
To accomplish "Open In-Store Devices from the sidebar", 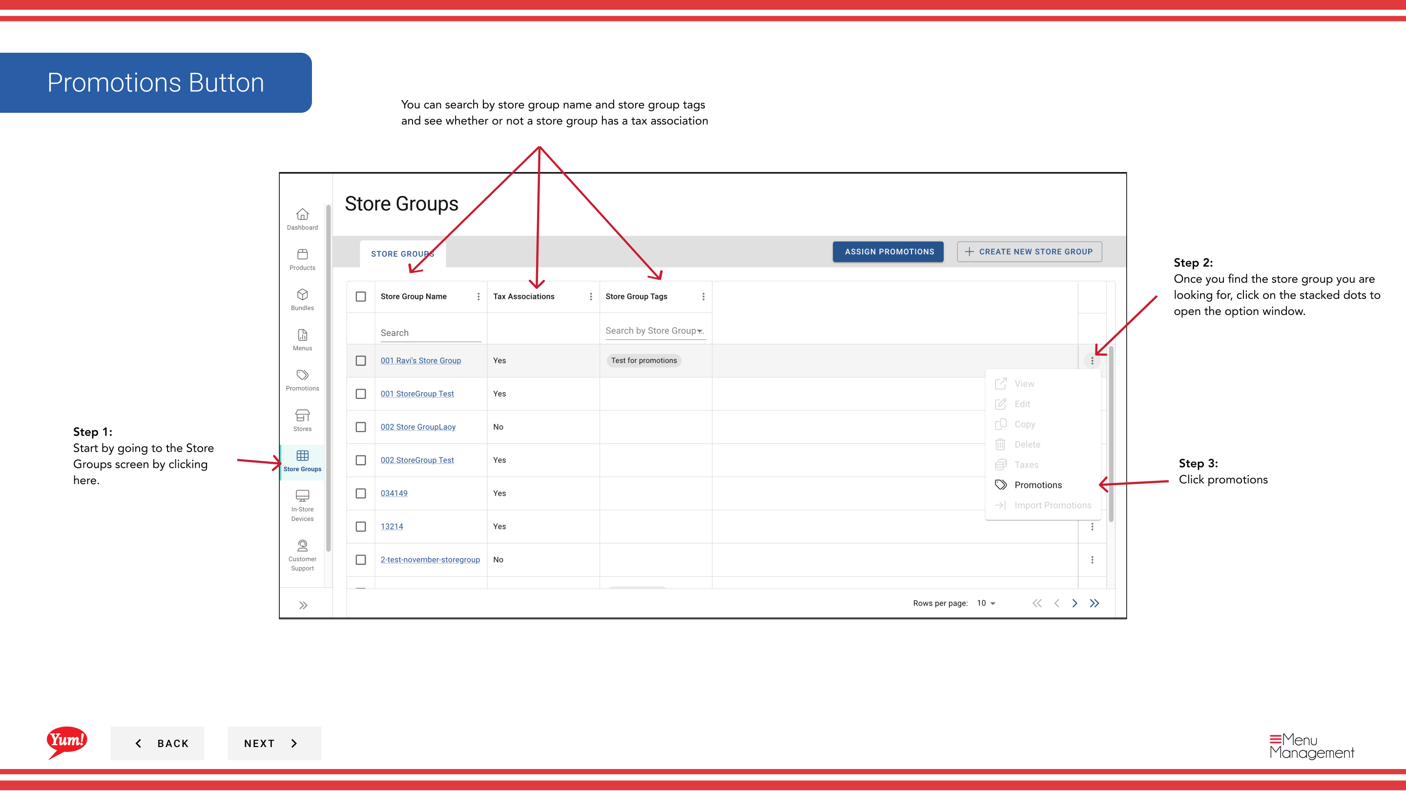I will tap(302, 505).
